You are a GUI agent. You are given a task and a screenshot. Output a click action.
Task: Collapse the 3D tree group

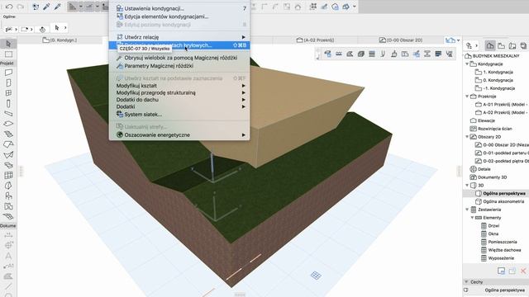tap(467, 185)
